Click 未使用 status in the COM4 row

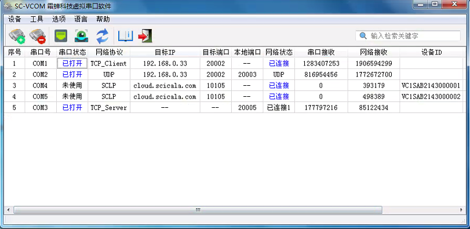pos(72,86)
